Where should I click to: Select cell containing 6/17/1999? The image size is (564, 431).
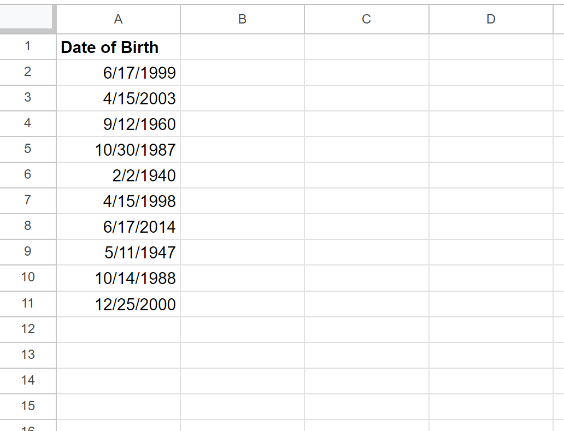click(119, 73)
